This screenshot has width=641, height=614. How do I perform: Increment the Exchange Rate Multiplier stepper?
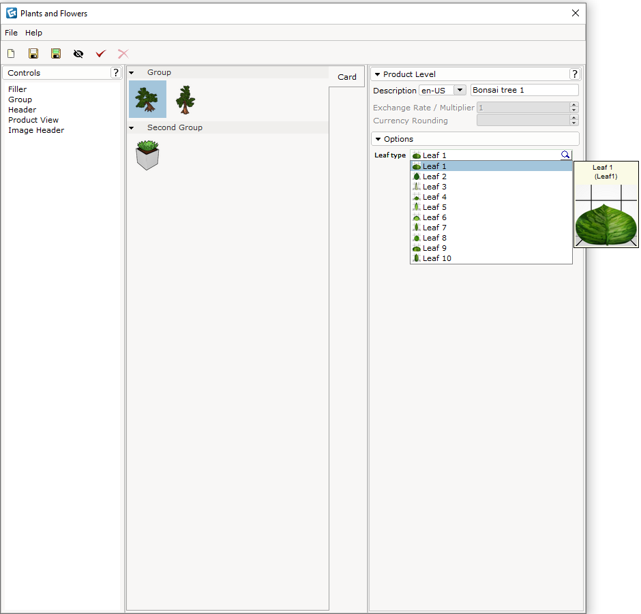(x=573, y=104)
